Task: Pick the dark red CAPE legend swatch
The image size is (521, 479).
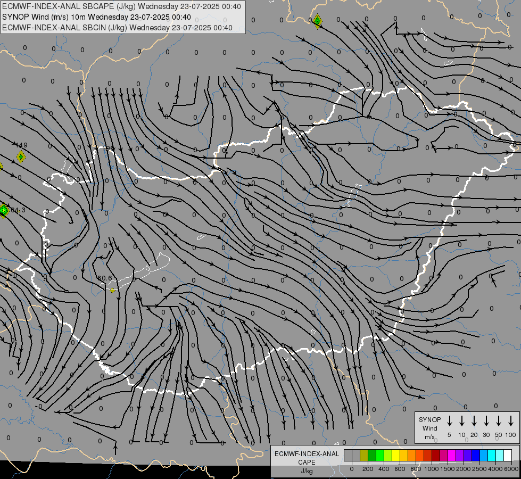Action: (x=436, y=455)
